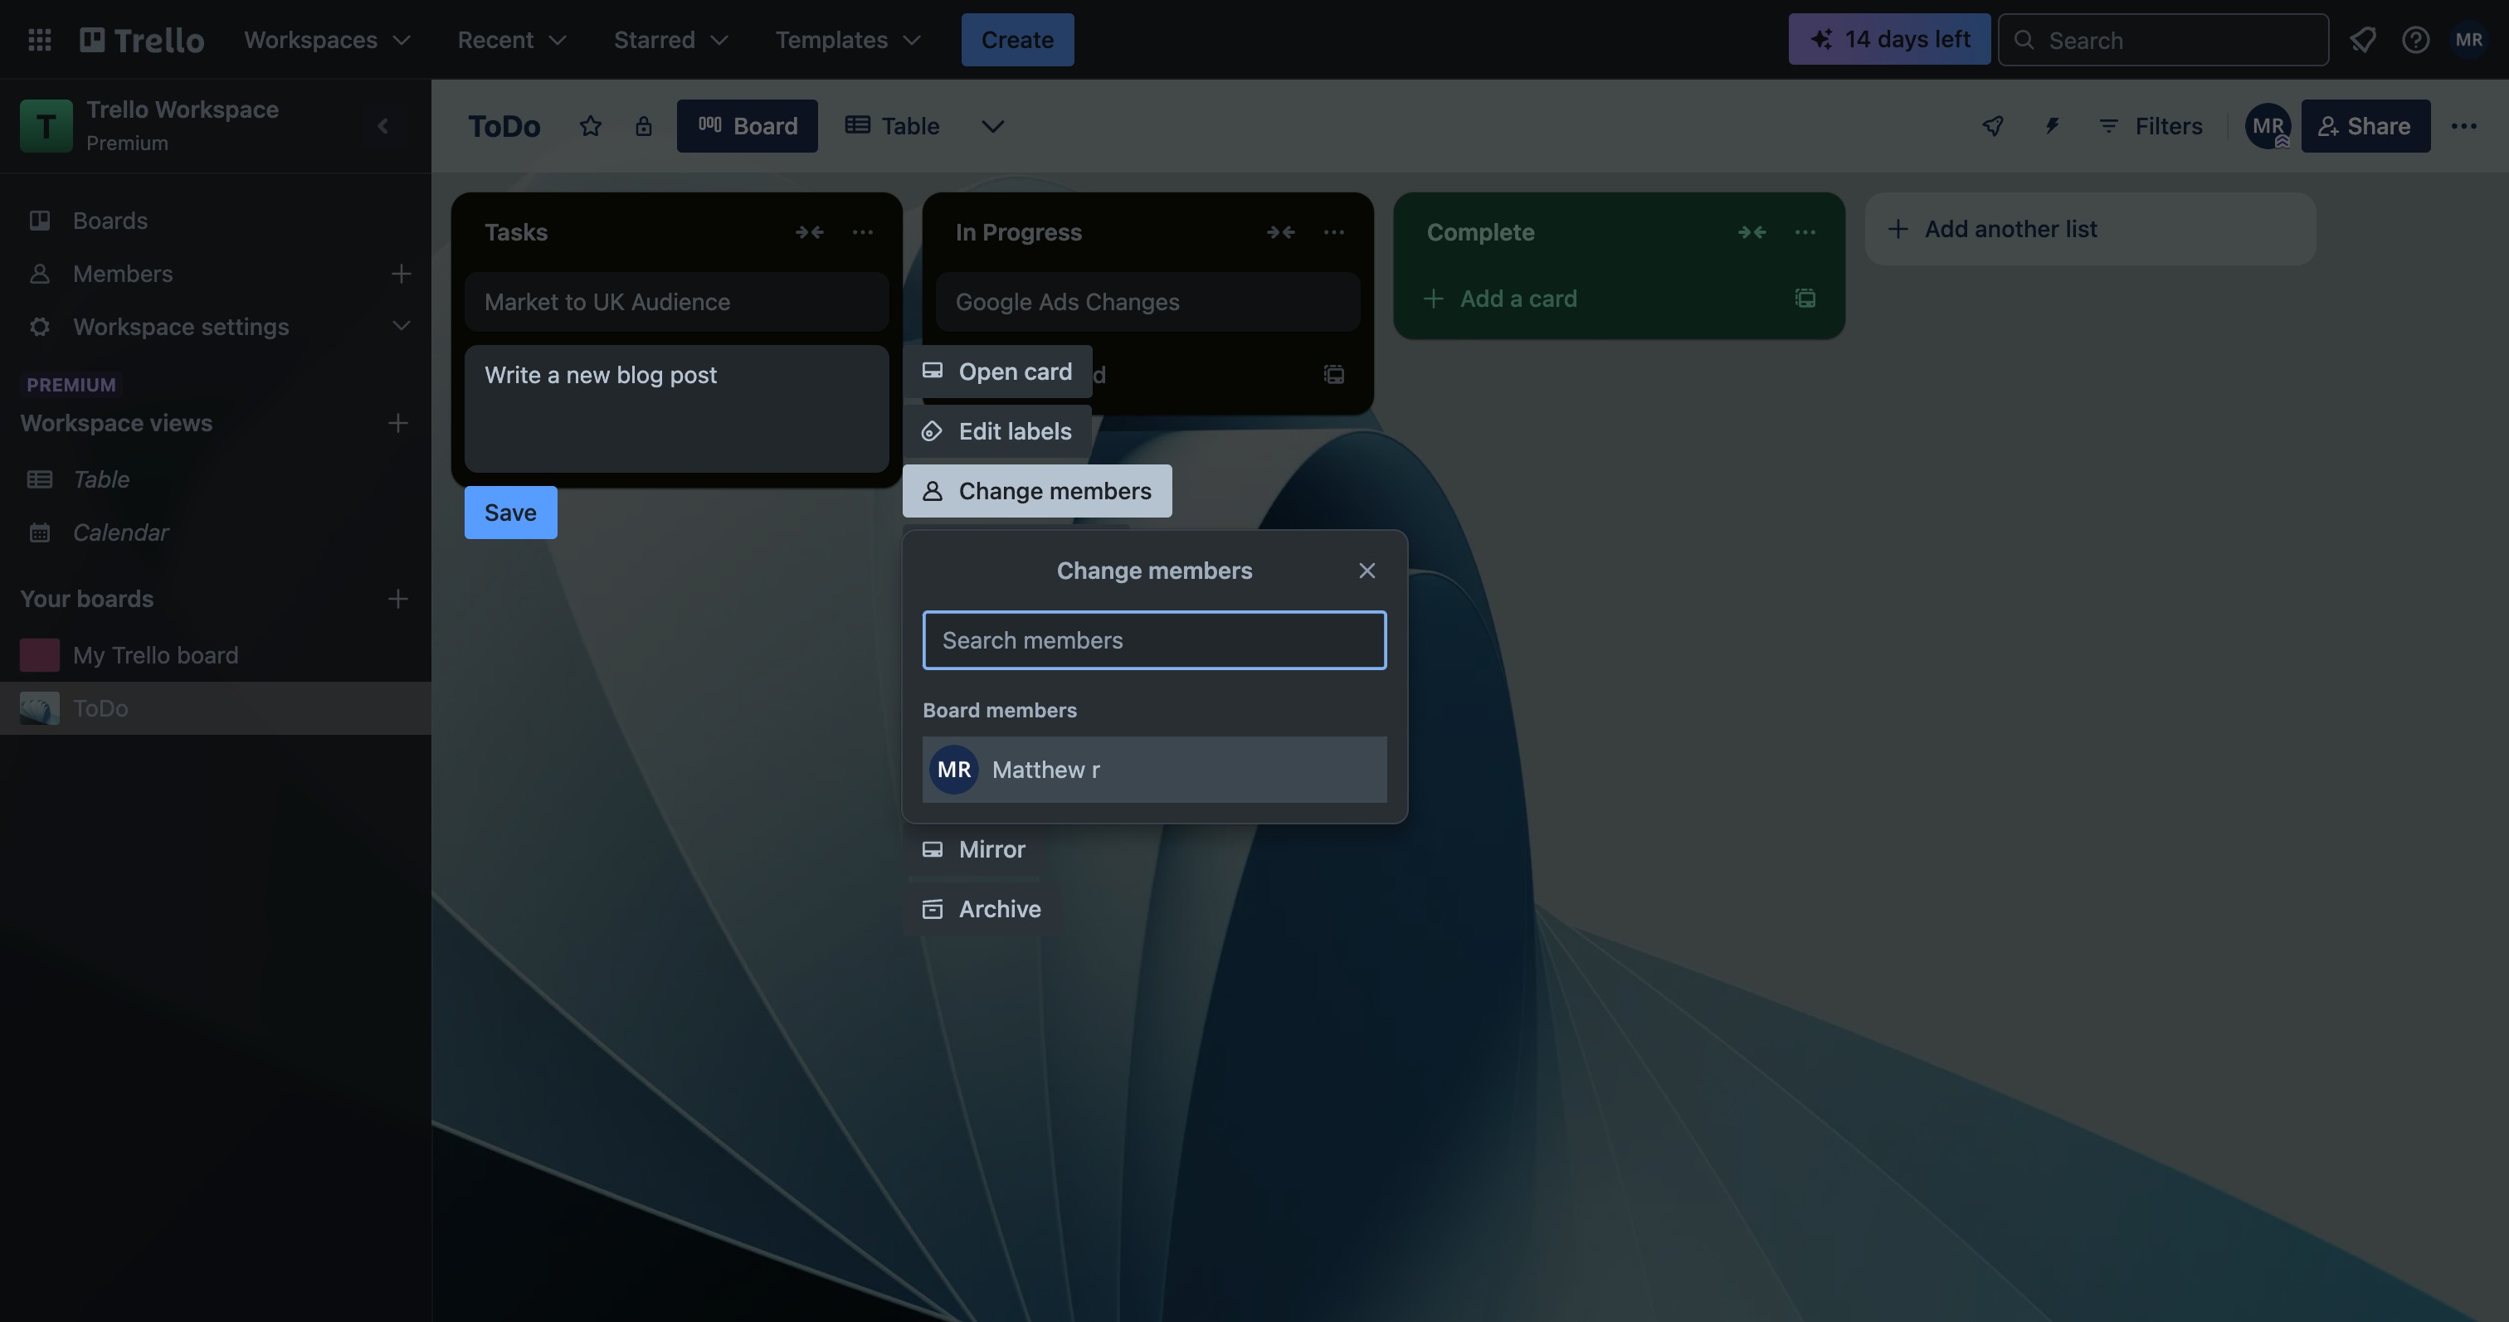Open Tasks list actions menu

point(862,231)
